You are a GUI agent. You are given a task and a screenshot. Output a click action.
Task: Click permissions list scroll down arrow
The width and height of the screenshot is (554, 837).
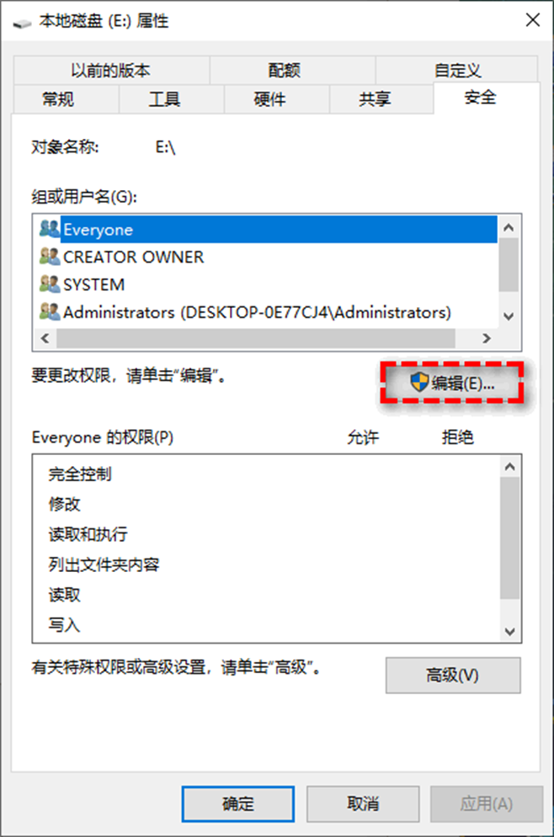point(509,632)
